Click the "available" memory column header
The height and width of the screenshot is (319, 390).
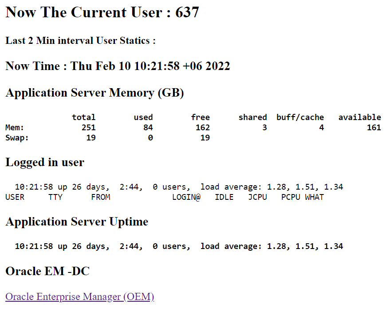coord(359,117)
